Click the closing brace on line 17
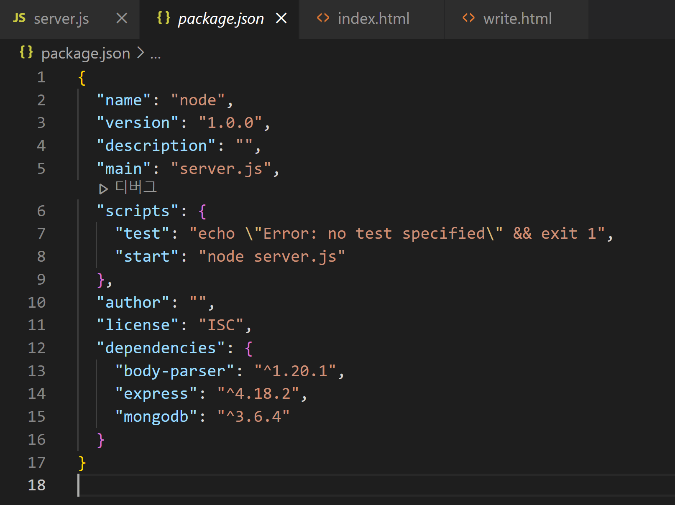Screen dimensions: 675x505 [x=82, y=463]
